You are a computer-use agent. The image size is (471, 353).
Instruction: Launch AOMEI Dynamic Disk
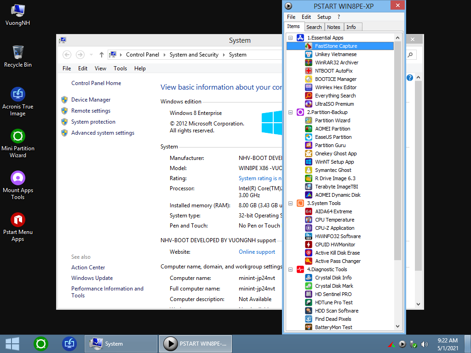click(x=338, y=195)
